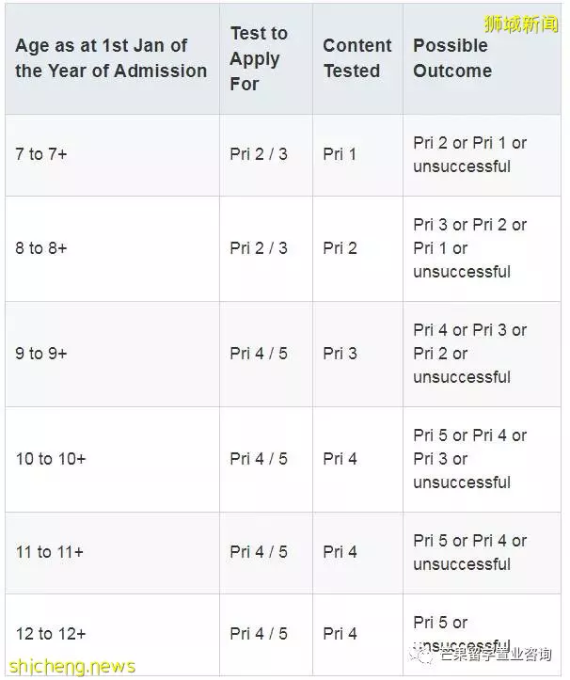
Task: Click 'Pri 2' content tested cell
Action: (357, 249)
